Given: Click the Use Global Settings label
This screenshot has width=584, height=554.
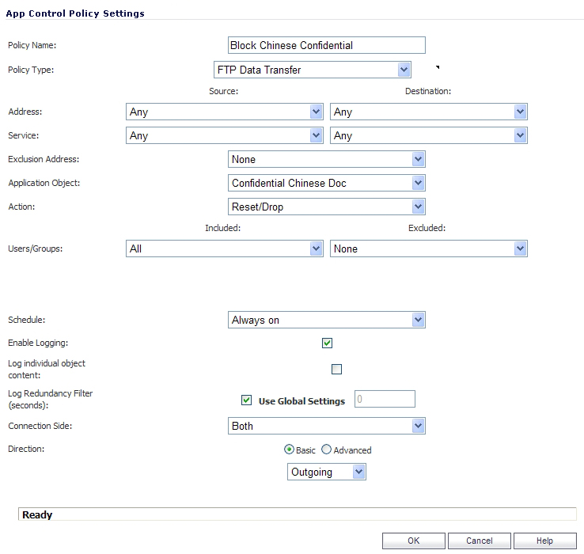Looking at the screenshot, I should (301, 401).
